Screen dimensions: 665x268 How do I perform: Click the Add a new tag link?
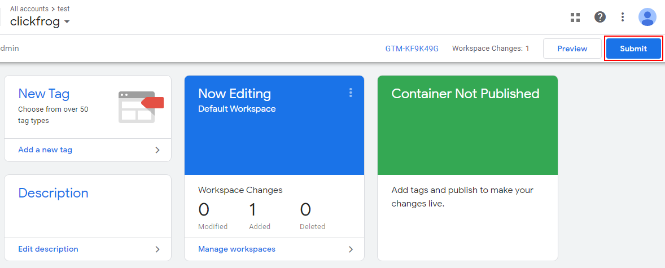click(x=45, y=150)
